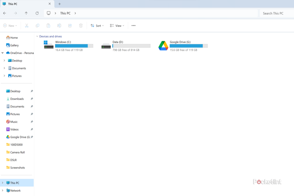Click '16.4 GB free of 119 GB' text
294x196 pixels.
pyautogui.click(x=69, y=50)
